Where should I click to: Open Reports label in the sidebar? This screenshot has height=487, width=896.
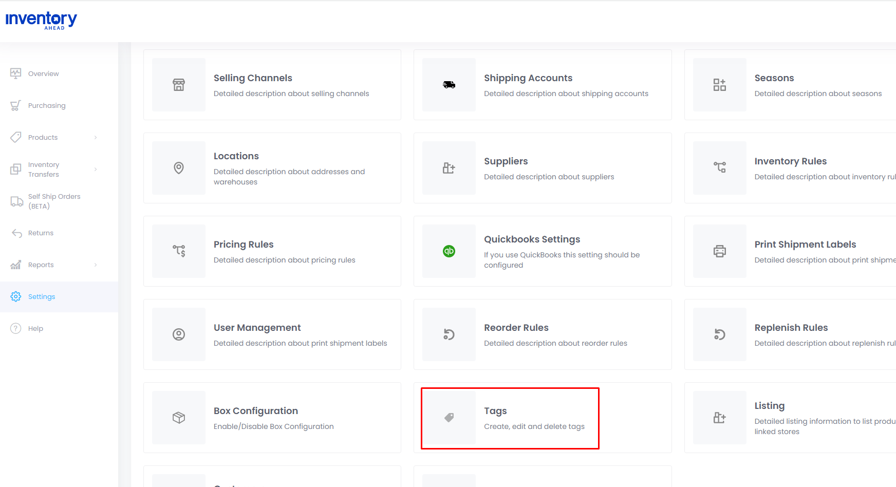coord(41,265)
